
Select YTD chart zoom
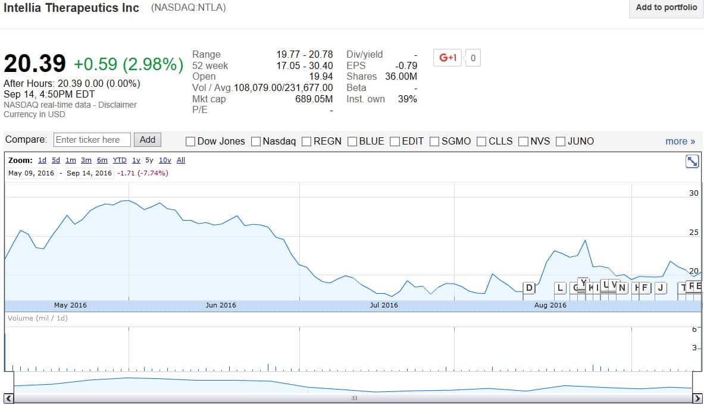(120, 160)
